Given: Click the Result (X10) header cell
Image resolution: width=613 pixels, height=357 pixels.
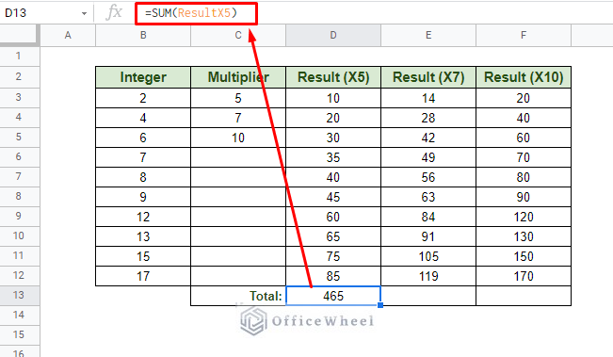Looking at the screenshot, I should click(x=524, y=77).
